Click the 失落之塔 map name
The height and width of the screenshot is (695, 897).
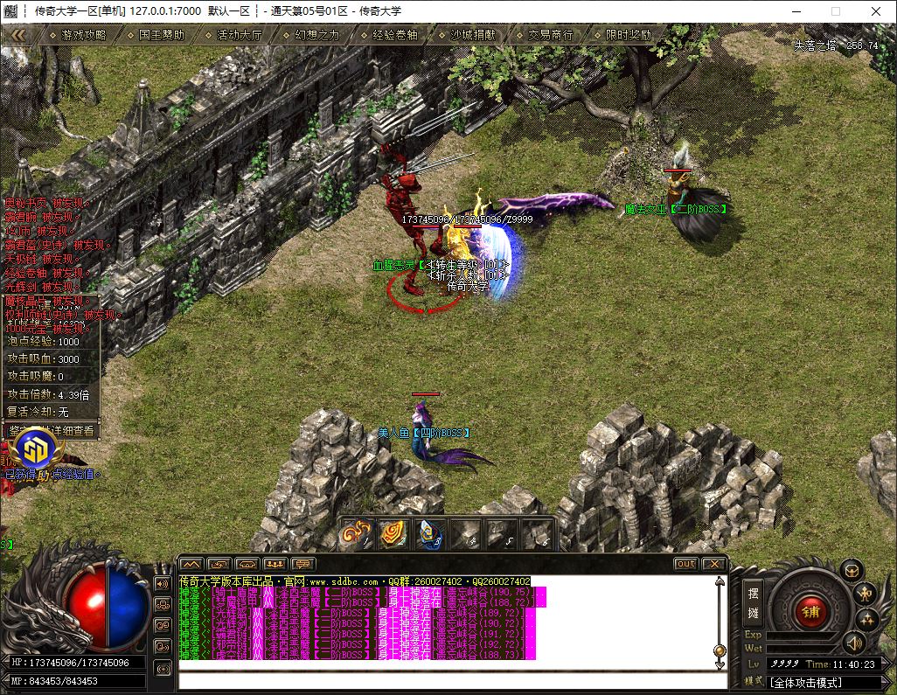[815, 45]
